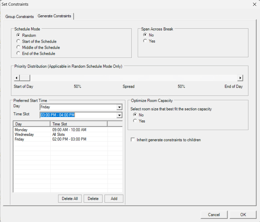The image size is (260, 222).
Task: Select the Friday row in the list
Action: pos(68,139)
